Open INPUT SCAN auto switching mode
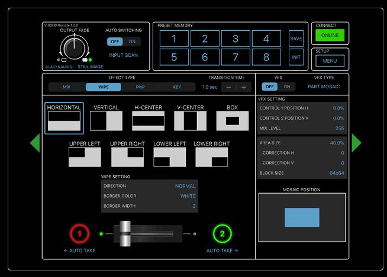This screenshot has width=387, height=277. click(124, 55)
